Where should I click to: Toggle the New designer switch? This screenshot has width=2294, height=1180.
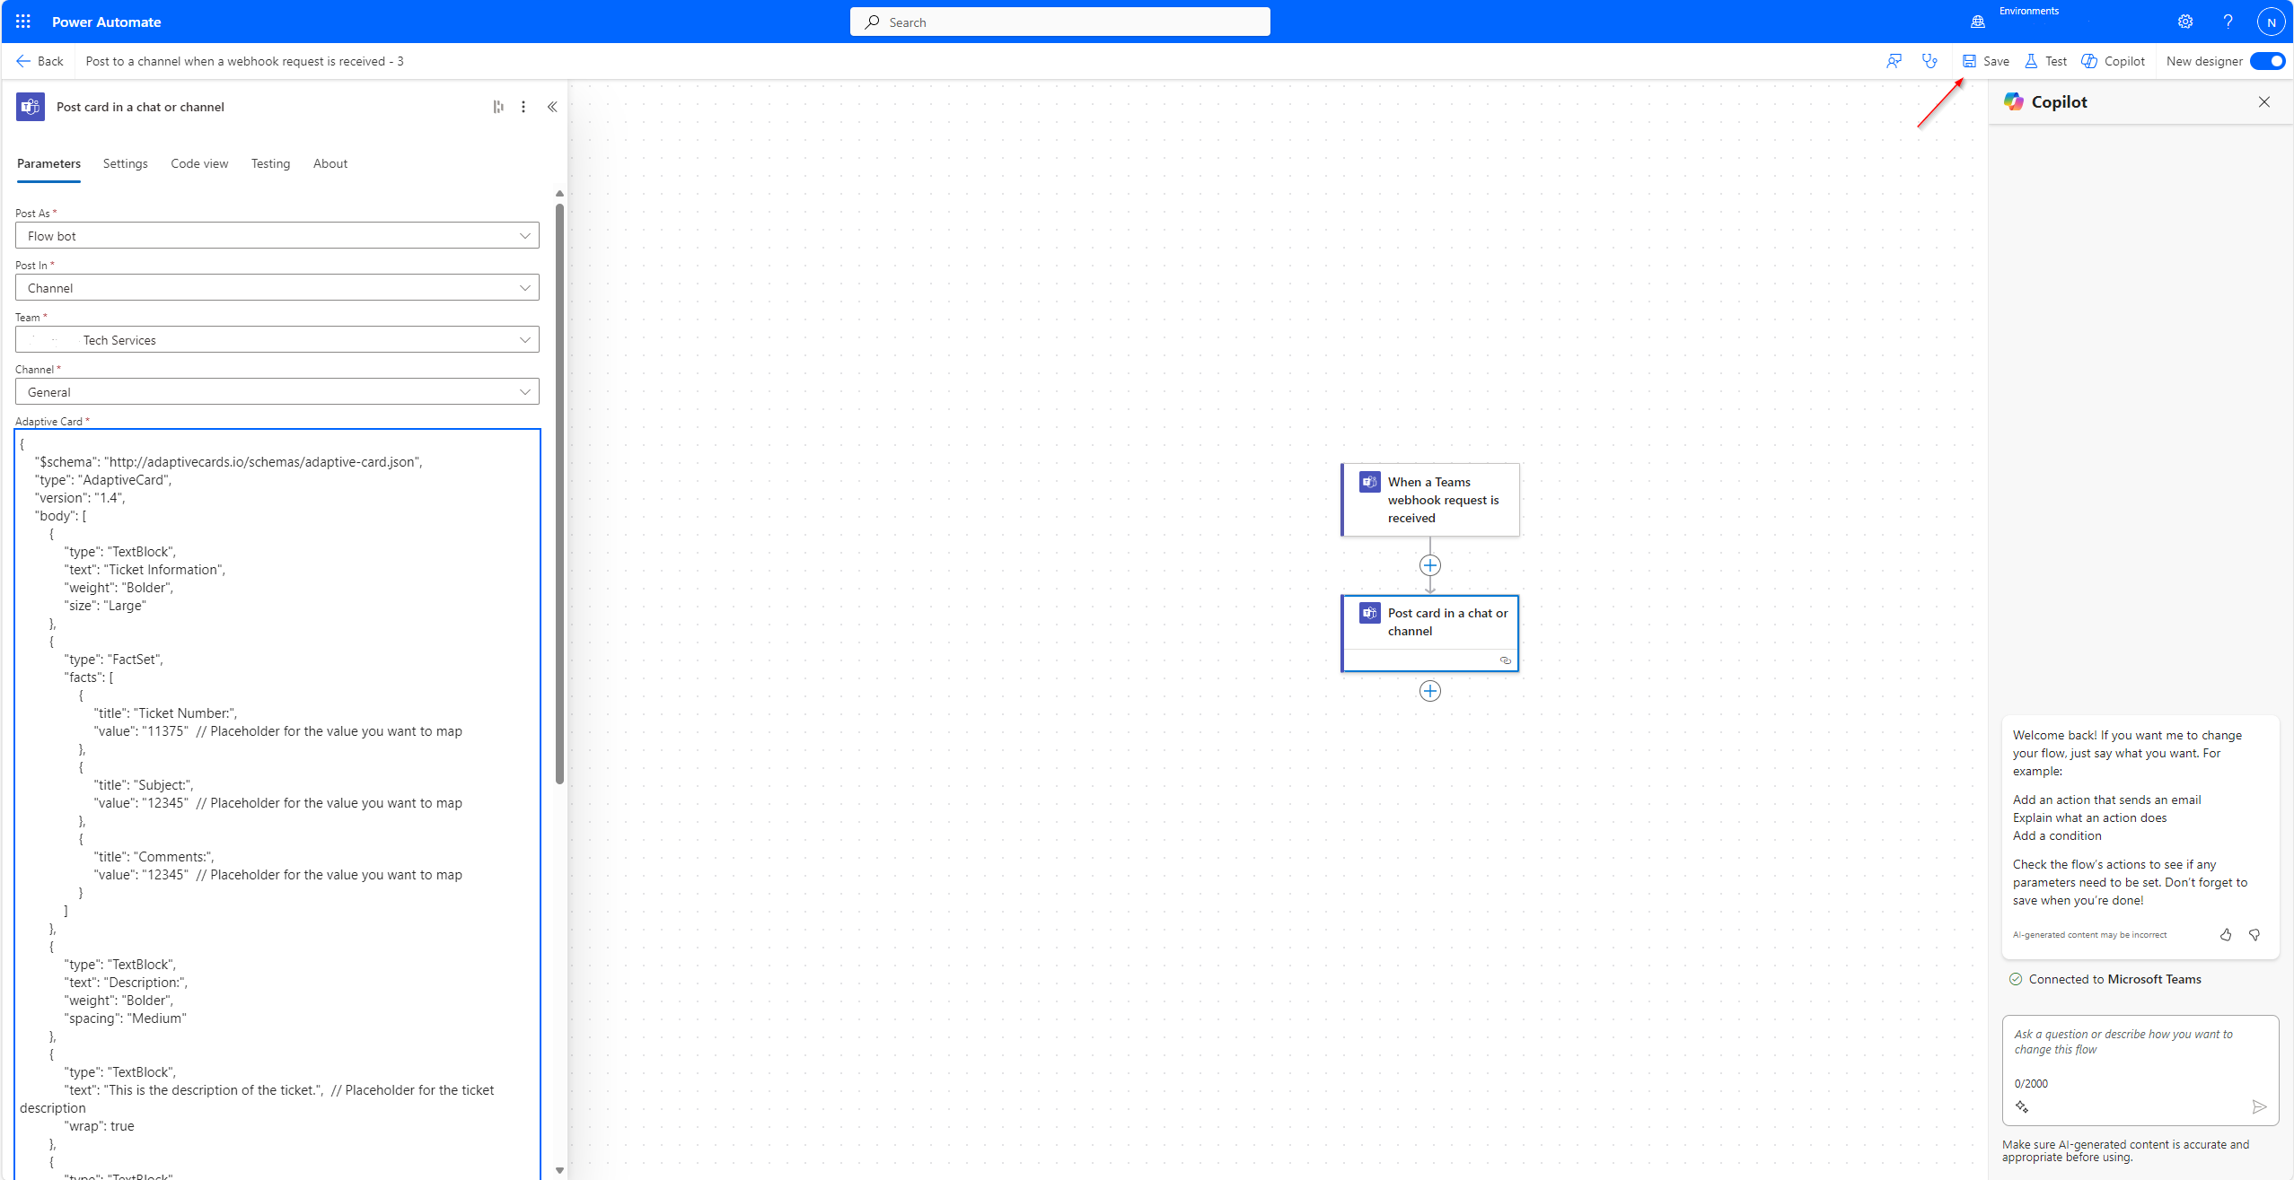[2267, 61]
